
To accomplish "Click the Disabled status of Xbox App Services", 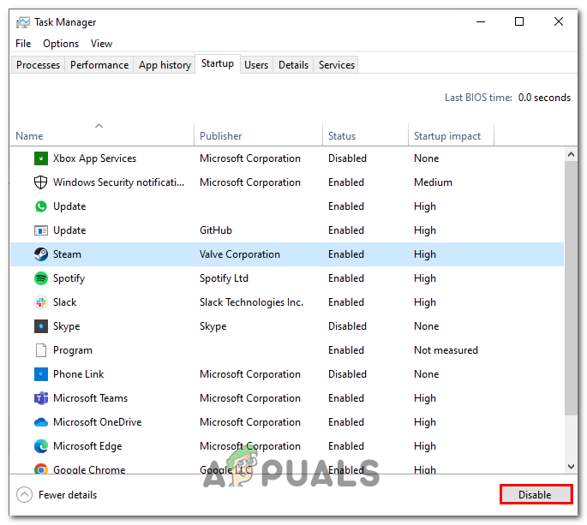I will (x=347, y=158).
